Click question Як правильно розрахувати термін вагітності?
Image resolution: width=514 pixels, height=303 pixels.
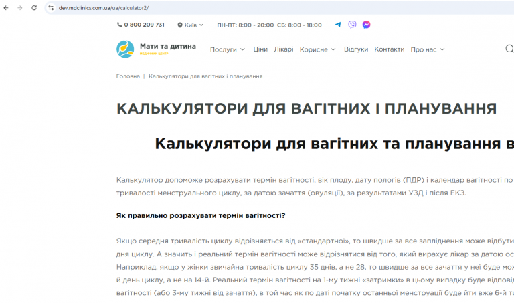point(201,215)
